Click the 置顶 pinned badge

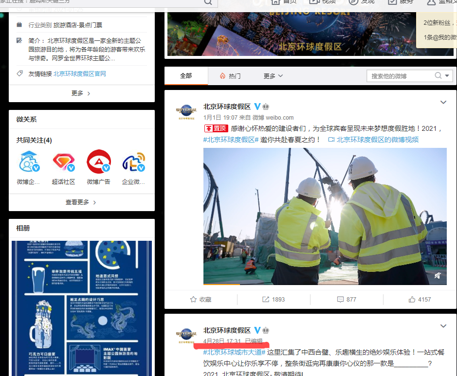point(216,128)
